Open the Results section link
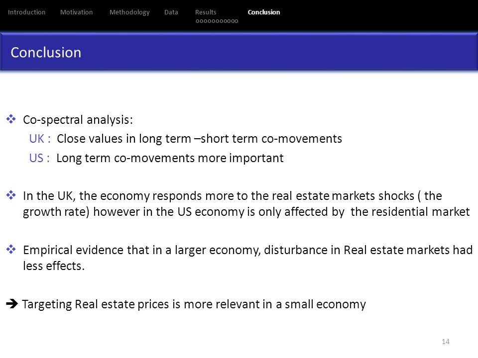 pyautogui.click(x=206, y=12)
